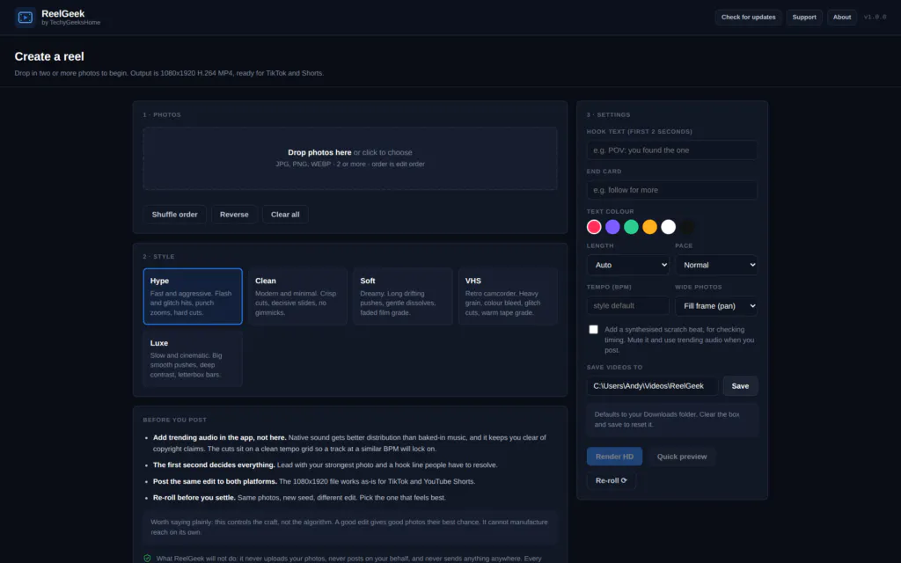Click the green shield privacy icon

(x=147, y=558)
